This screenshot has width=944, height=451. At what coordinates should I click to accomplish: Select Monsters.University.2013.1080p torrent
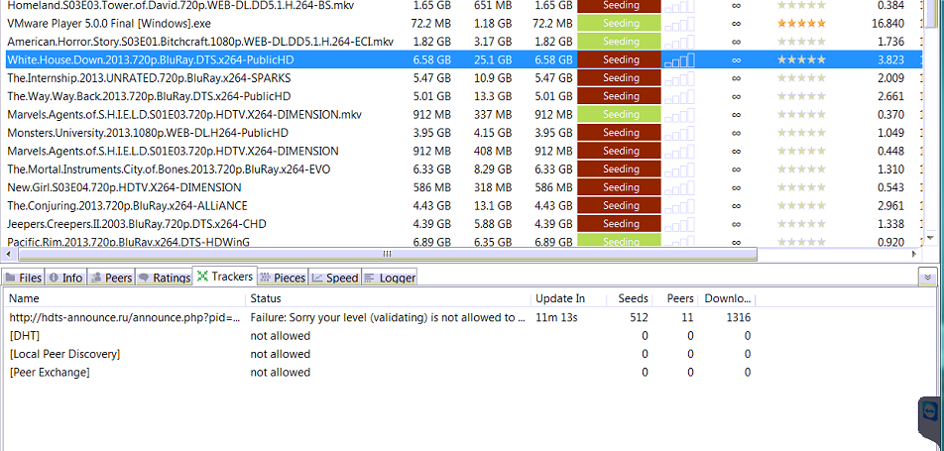click(148, 133)
